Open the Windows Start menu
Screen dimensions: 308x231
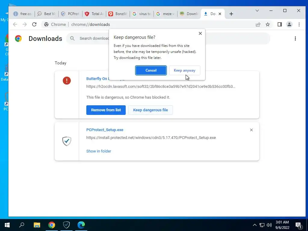click(x=7, y=225)
